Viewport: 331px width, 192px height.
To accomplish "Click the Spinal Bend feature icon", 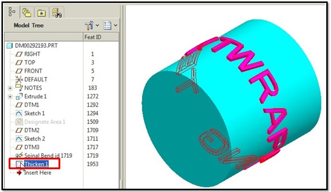I will click(x=19, y=156).
